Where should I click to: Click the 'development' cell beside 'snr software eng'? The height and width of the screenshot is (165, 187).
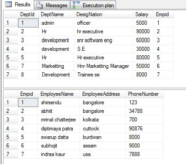click(x=56, y=40)
